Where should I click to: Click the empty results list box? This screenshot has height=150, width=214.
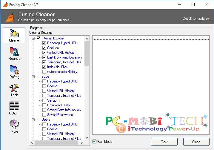(x=151, y=85)
